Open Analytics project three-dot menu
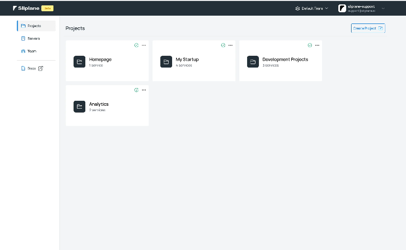Viewport: 406px width, 250px height. (x=144, y=90)
